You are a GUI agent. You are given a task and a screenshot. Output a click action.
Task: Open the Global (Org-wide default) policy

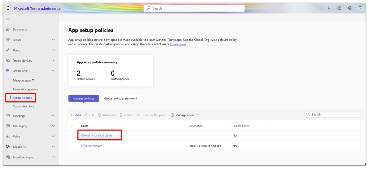tap(98, 135)
